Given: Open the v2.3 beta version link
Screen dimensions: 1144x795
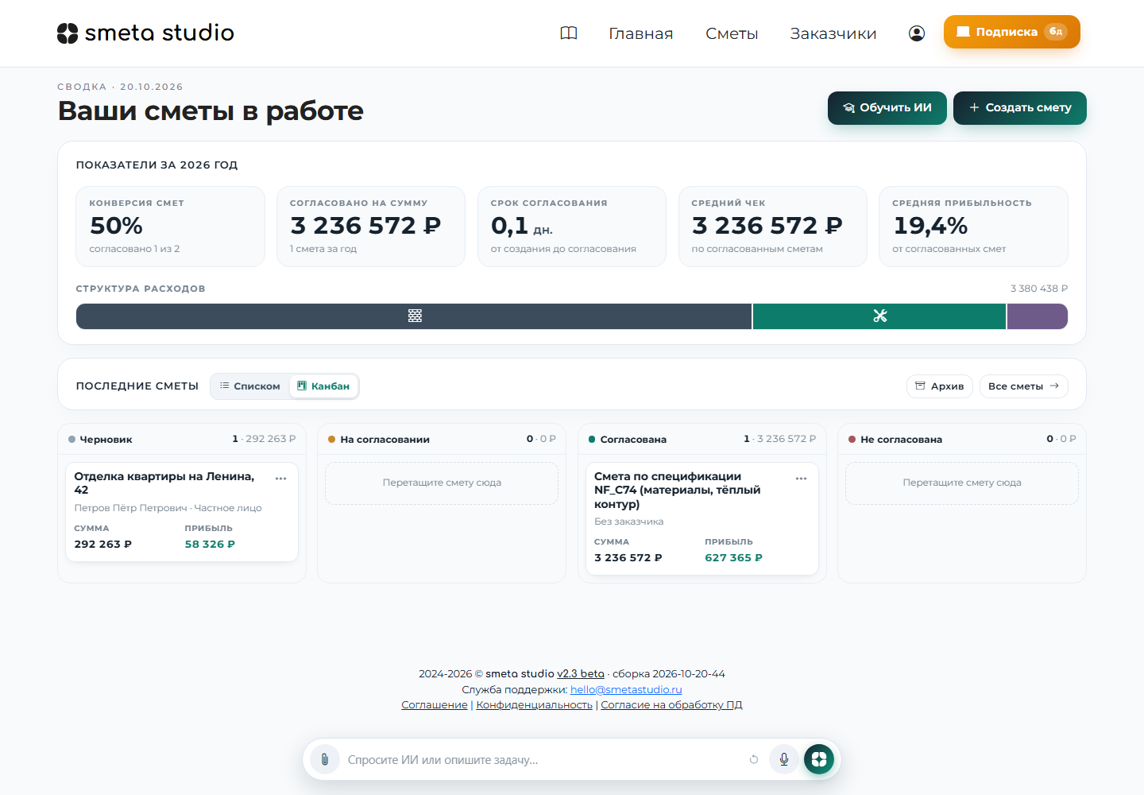Looking at the screenshot, I should [581, 674].
